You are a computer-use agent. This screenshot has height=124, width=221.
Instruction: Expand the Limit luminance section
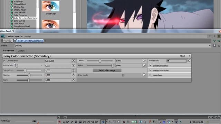[x=150, y=66]
